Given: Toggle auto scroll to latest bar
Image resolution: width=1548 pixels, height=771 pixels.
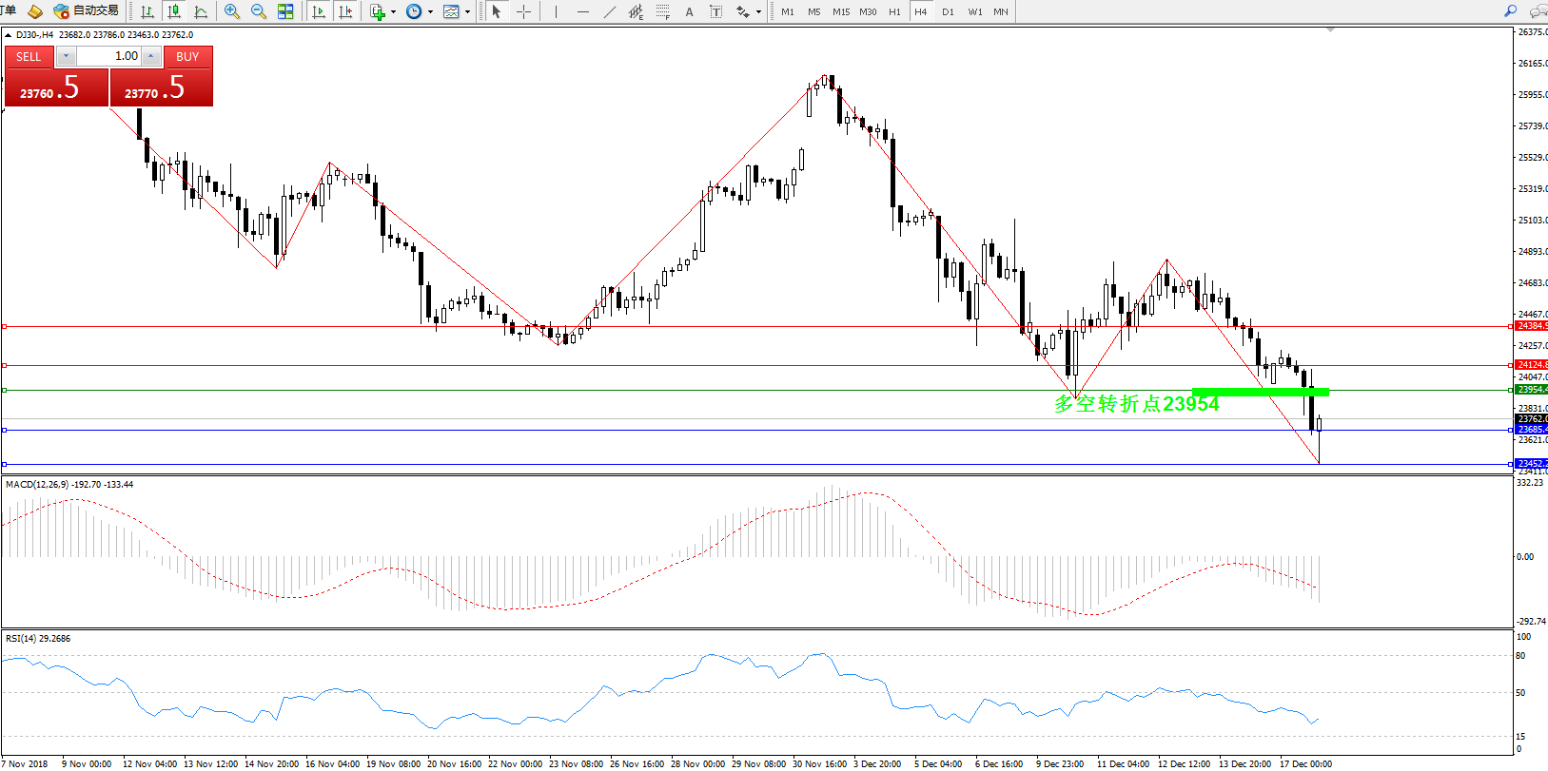Looking at the screenshot, I should click(319, 11).
